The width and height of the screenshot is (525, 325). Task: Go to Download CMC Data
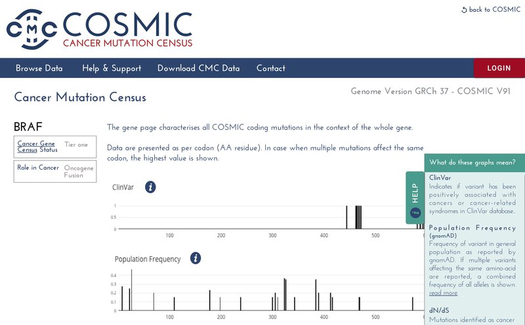click(x=198, y=68)
